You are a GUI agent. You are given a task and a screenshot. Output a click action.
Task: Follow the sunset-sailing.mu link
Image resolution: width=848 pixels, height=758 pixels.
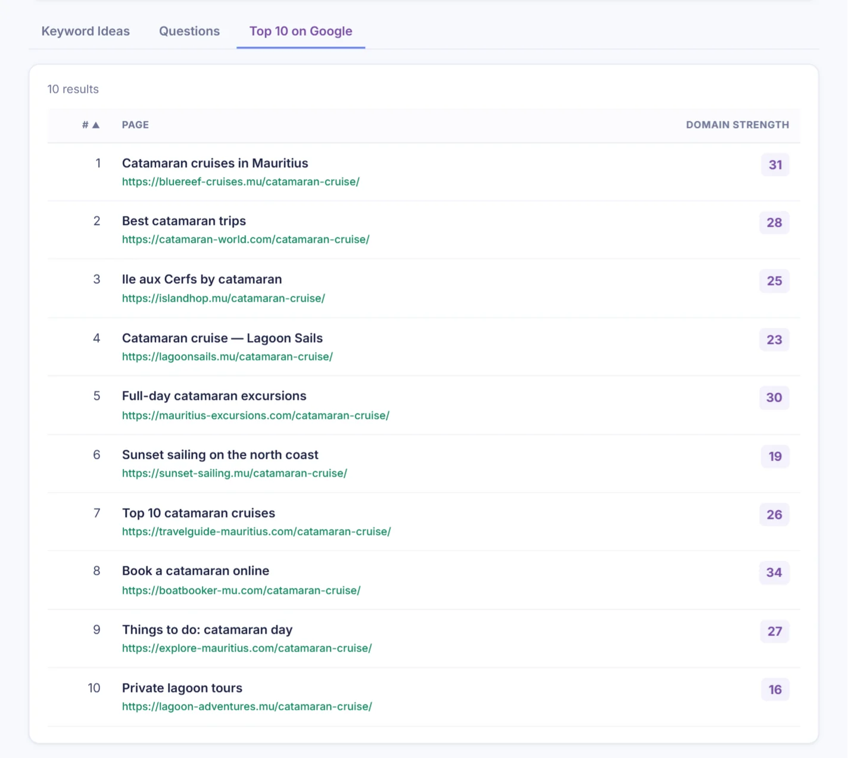pyautogui.click(x=234, y=473)
